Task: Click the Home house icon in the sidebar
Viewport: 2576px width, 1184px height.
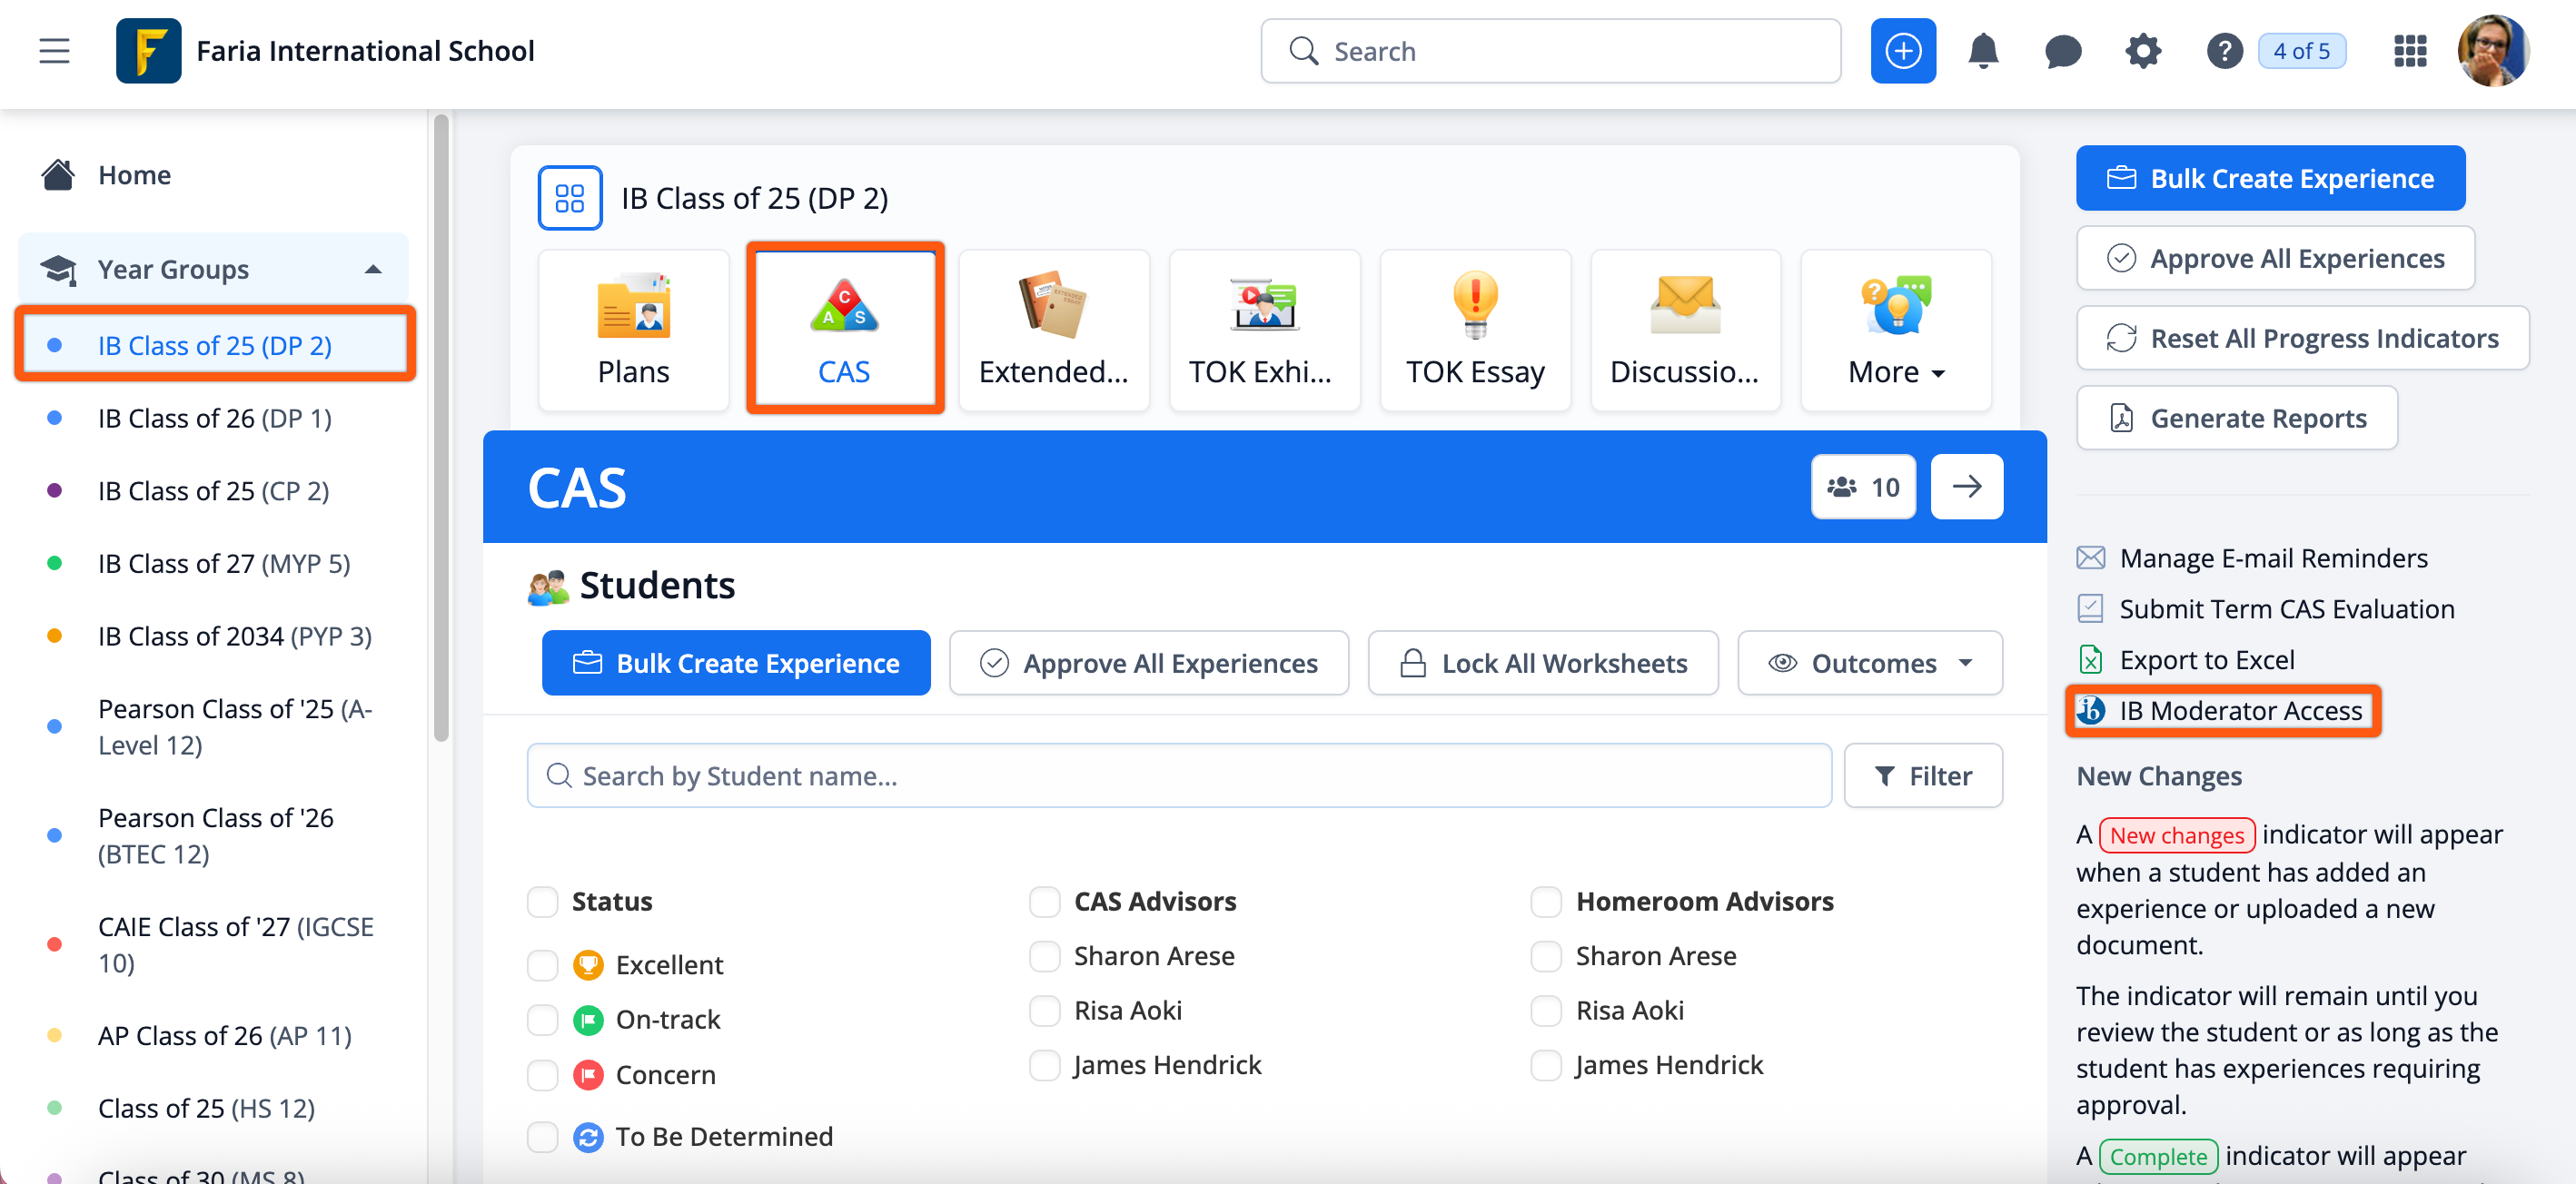Action: [x=58, y=175]
